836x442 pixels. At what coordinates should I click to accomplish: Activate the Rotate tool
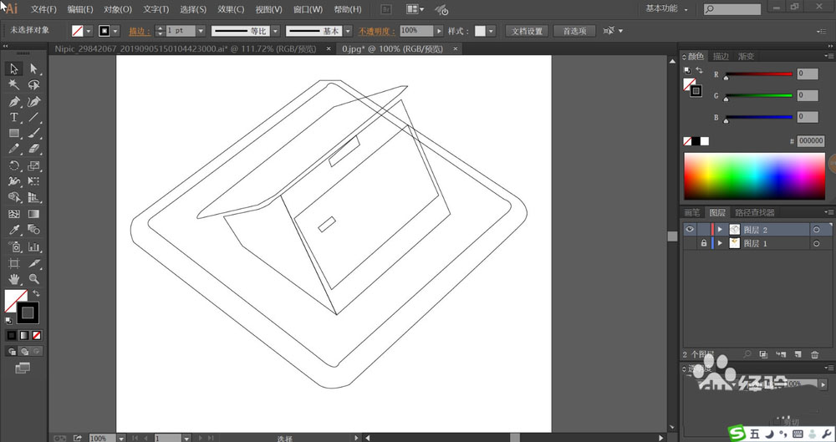[14, 165]
